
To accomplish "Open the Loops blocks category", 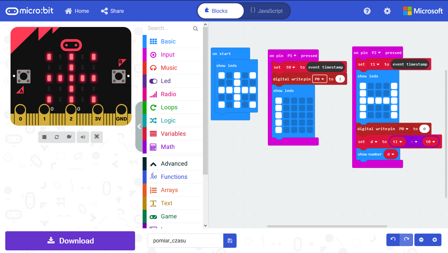I will (x=173, y=107).
